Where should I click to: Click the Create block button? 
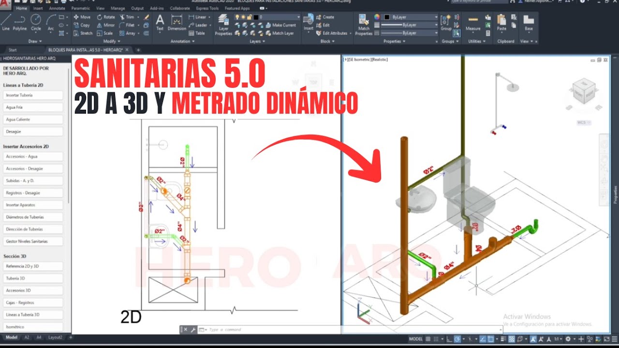point(325,17)
